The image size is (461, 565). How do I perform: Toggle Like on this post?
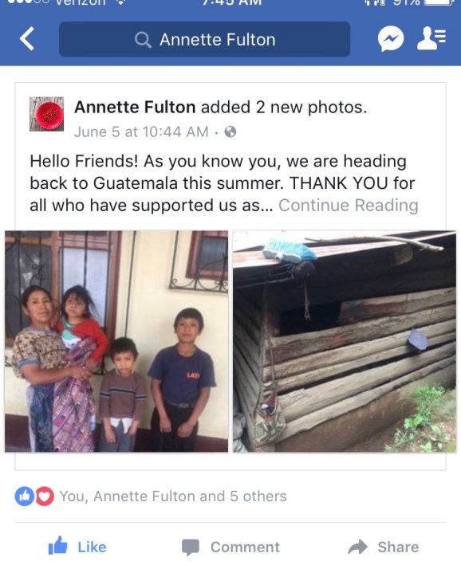coord(77,546)
